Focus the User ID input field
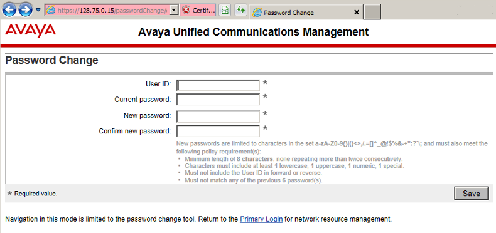This screenshot has height=233, width=496. tap(218, 85)
